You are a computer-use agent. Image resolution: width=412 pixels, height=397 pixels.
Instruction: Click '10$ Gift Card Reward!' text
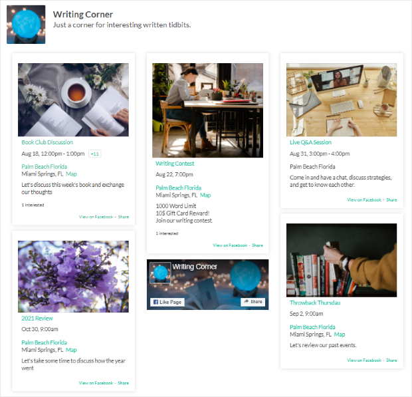pyautogui.click(x=183, y=213)
